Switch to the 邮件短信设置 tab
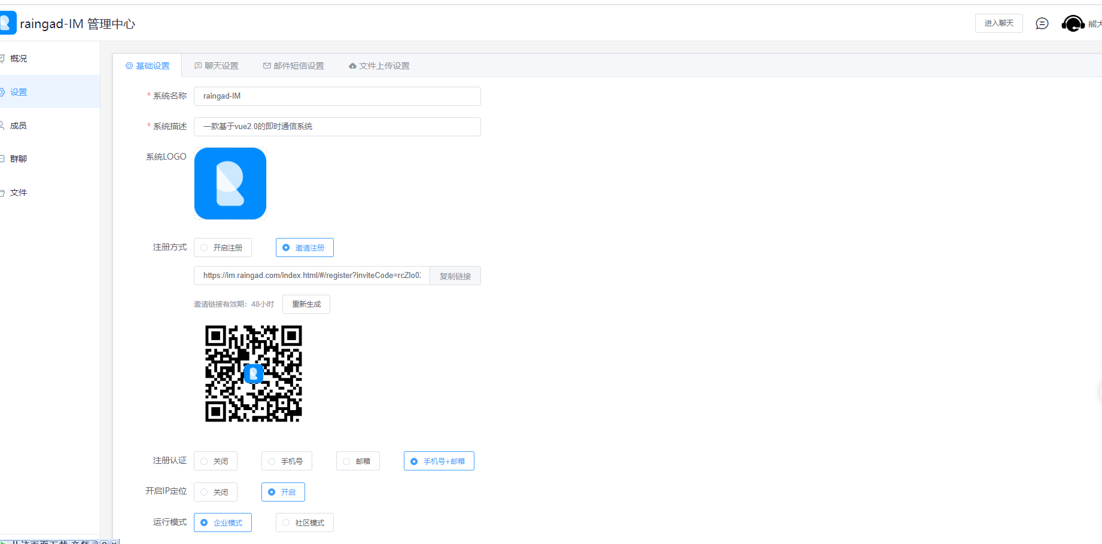 pyautogui.click(x=294, y=66)
